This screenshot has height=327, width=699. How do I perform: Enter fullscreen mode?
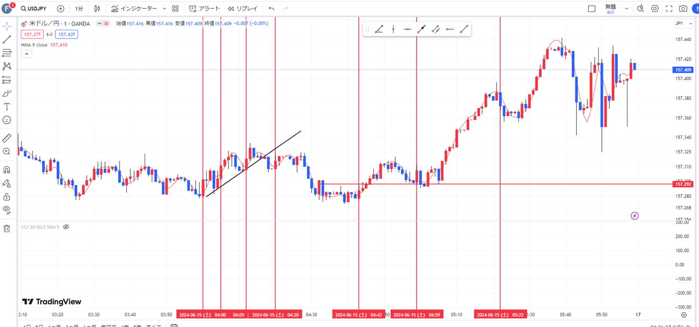pyautogui.click(x=669, y=9)
